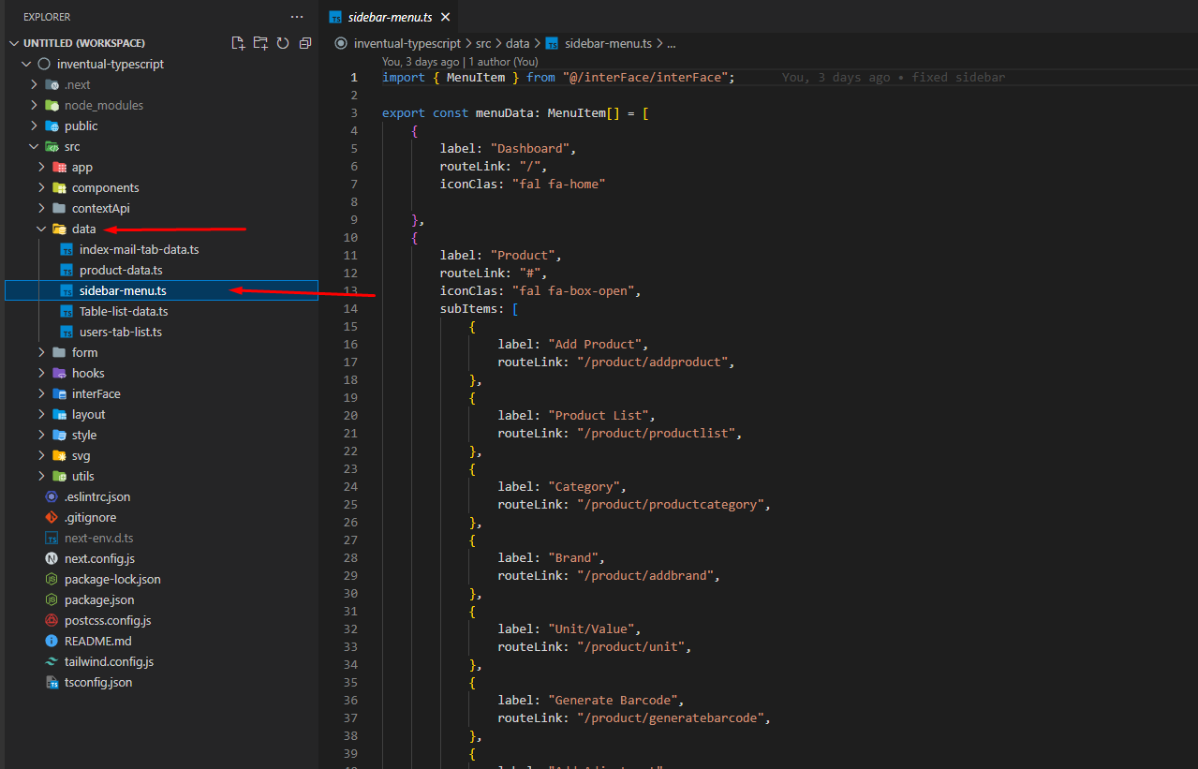
Task: Expand the hooks folder chevron
Action: click(41, 373)
